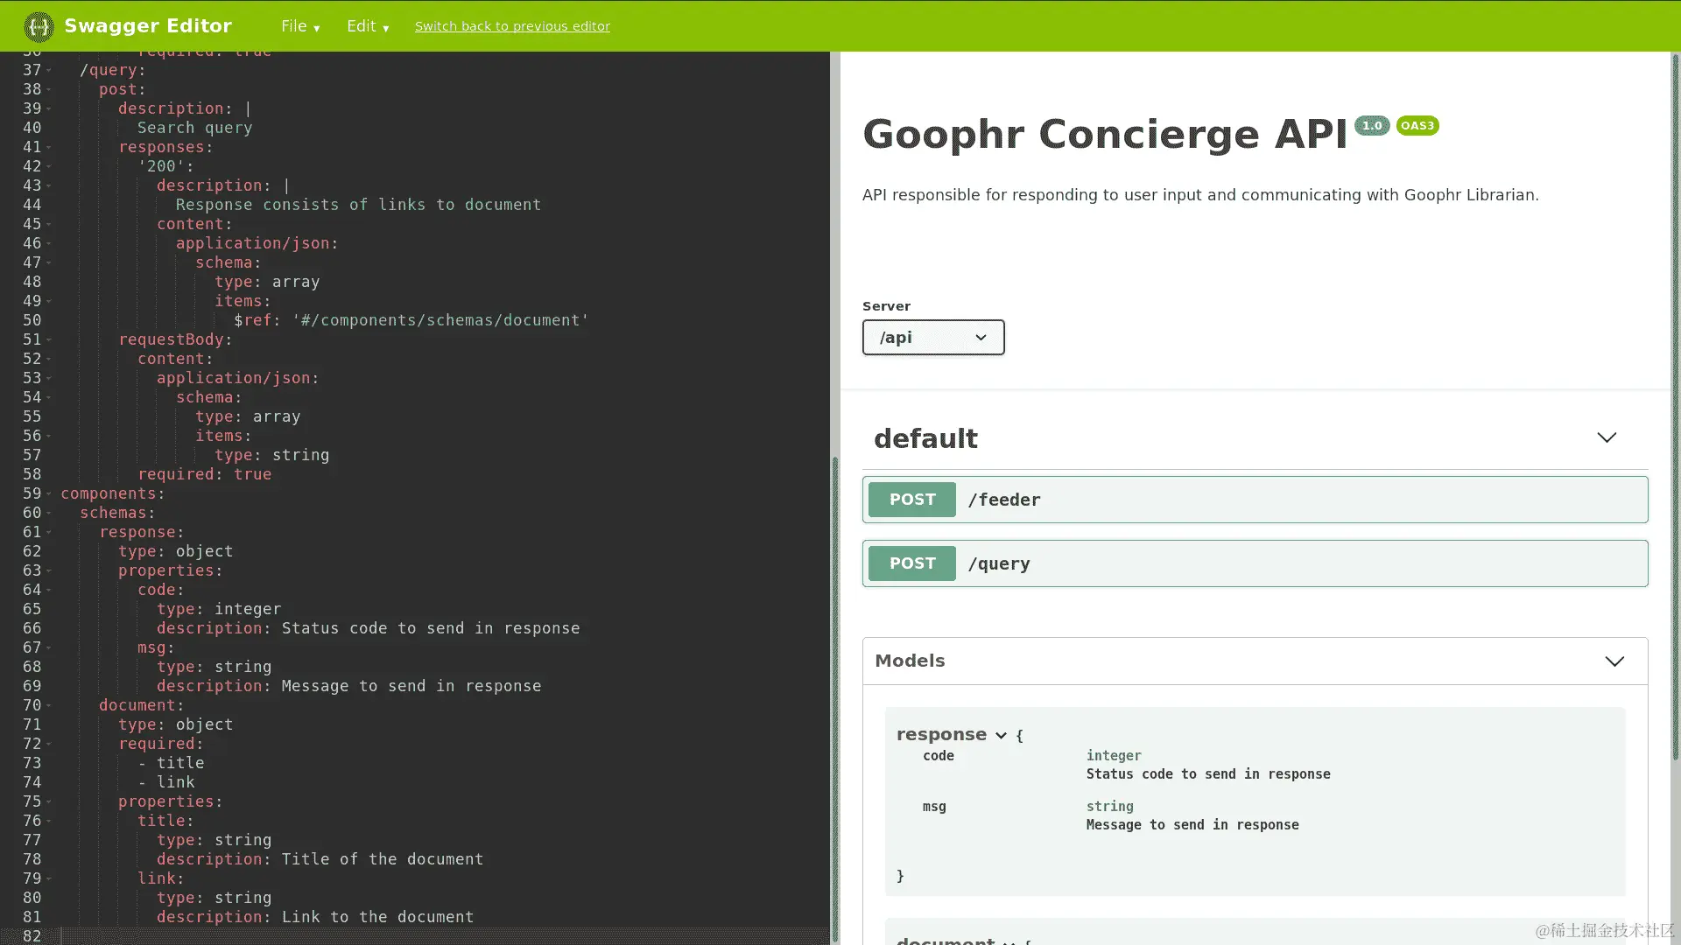This screenshot has height=945, width=1681.
Task: Open the File menu
Action: coord(300,26)
